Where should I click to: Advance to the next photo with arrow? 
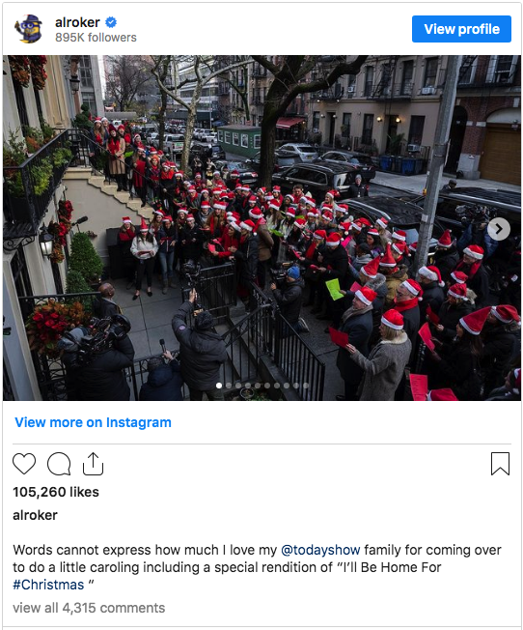tap(499, 229)
